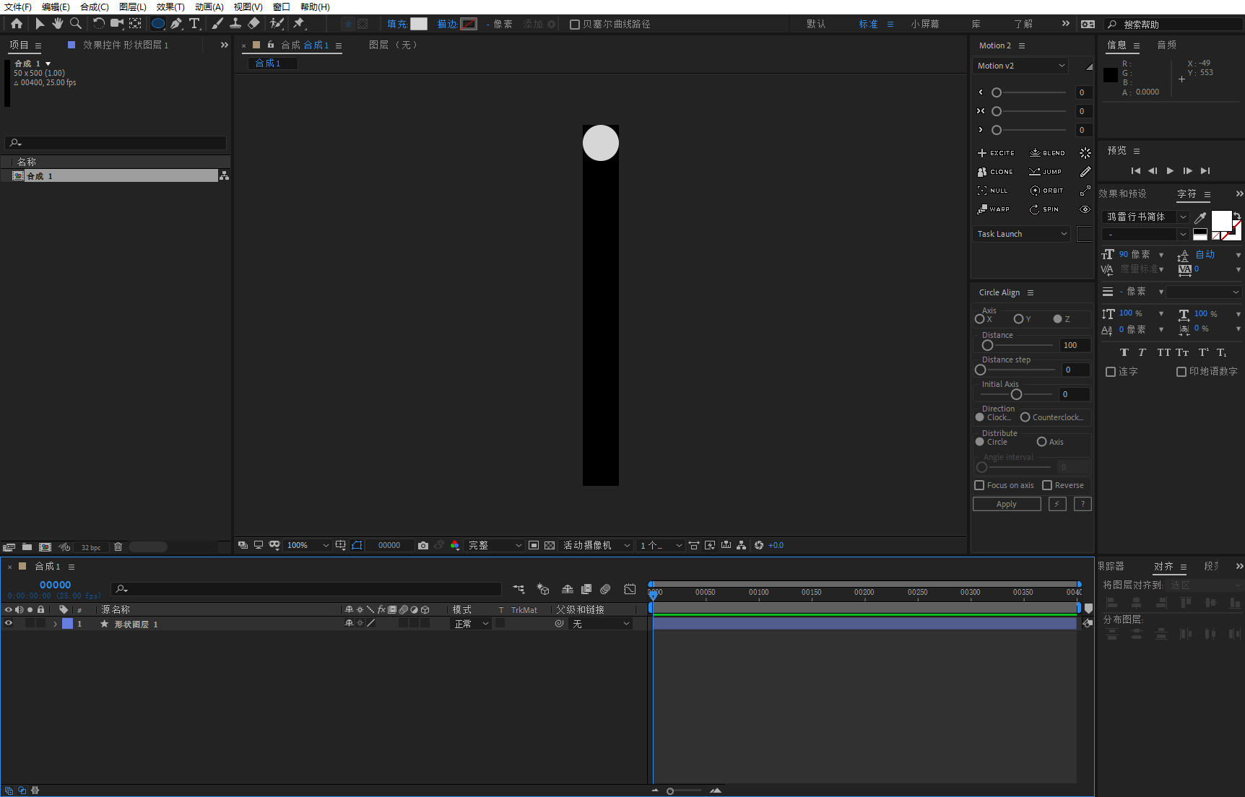Screen dimensions: 1245x797
Task: Select the Brush tool
Action: pyautogui.click(x=217, y=24)
